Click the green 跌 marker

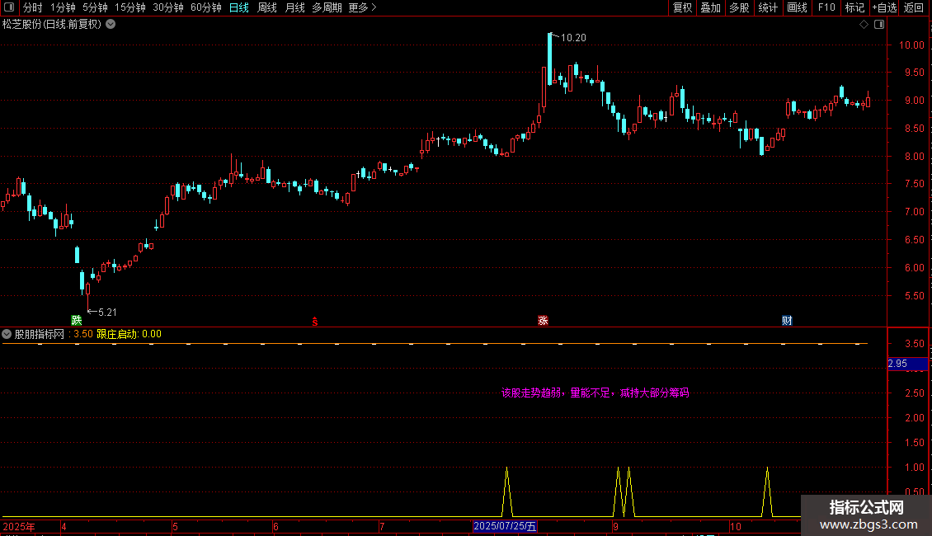point(76,320)
